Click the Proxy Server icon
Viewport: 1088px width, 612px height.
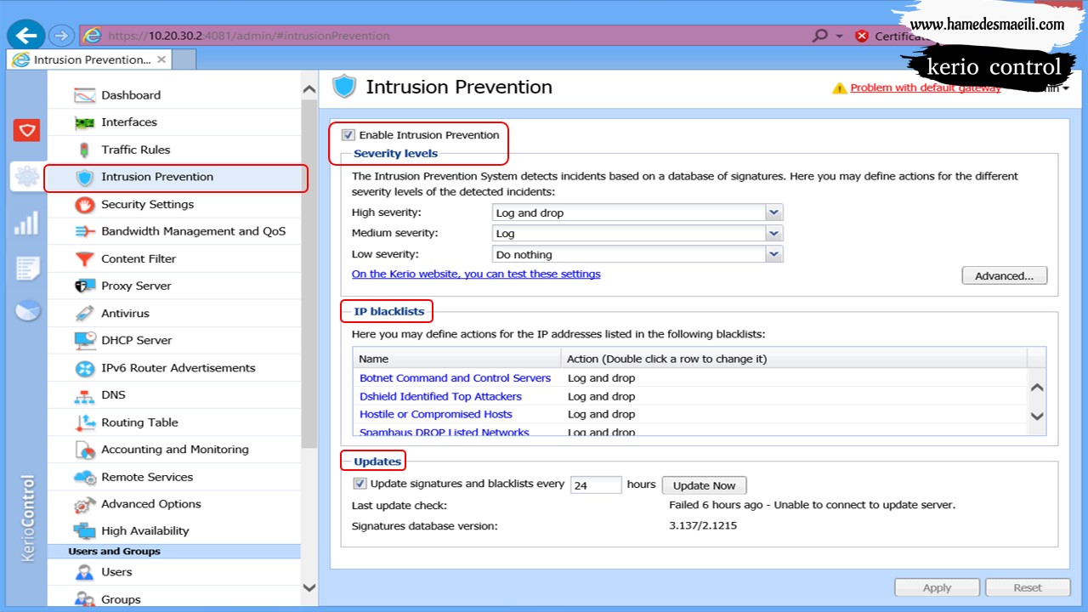[x=84, y=286]
